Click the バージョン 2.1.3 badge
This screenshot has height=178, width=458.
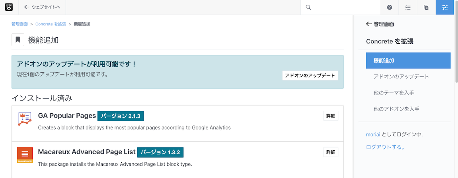(121, 116)
